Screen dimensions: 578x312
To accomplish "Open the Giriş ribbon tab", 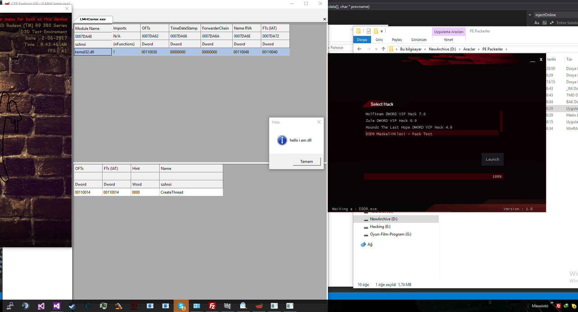I will tap(379, 40).
